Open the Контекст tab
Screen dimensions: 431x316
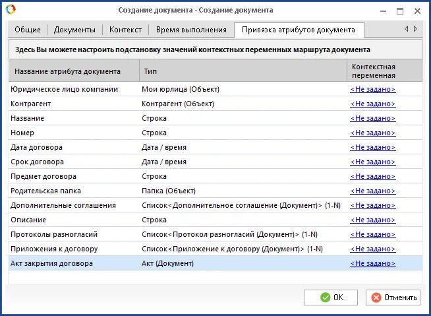pyautogui.click(x=125, y=30)
